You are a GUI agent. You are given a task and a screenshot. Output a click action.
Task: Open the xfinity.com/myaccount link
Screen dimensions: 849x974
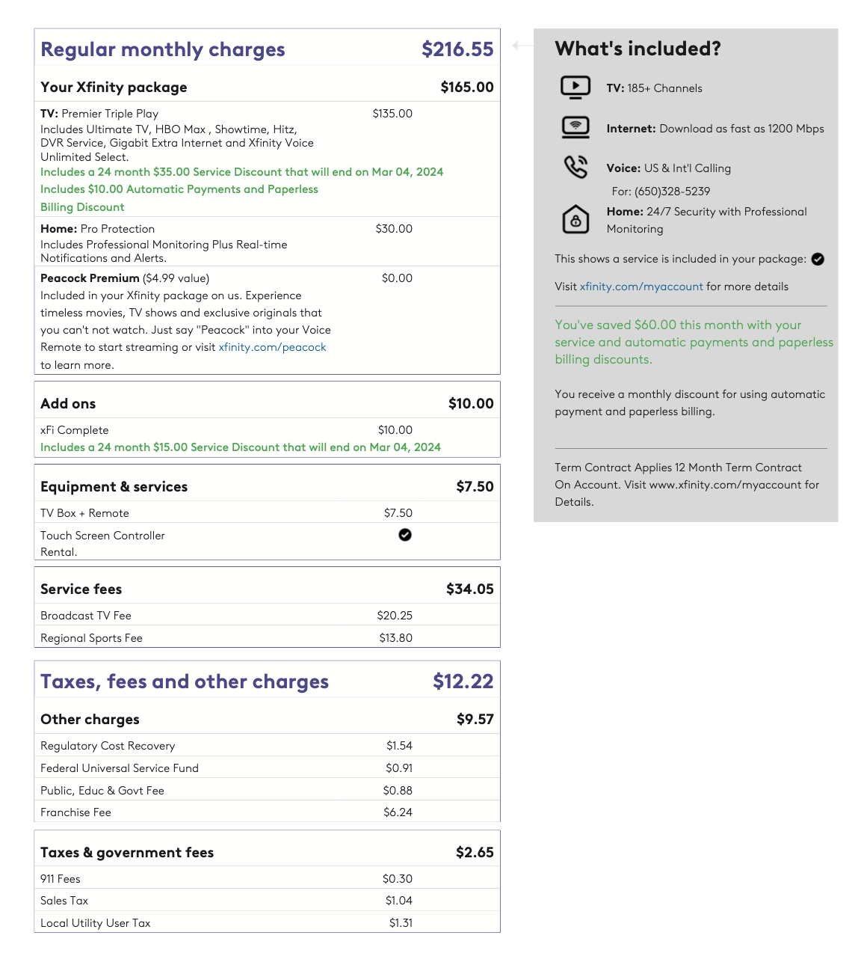tap(641, 287)
